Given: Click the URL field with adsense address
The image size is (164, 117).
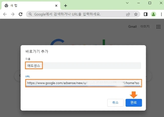Looking at the screenshot, I should pyautogui.click(x=84, y=83).
